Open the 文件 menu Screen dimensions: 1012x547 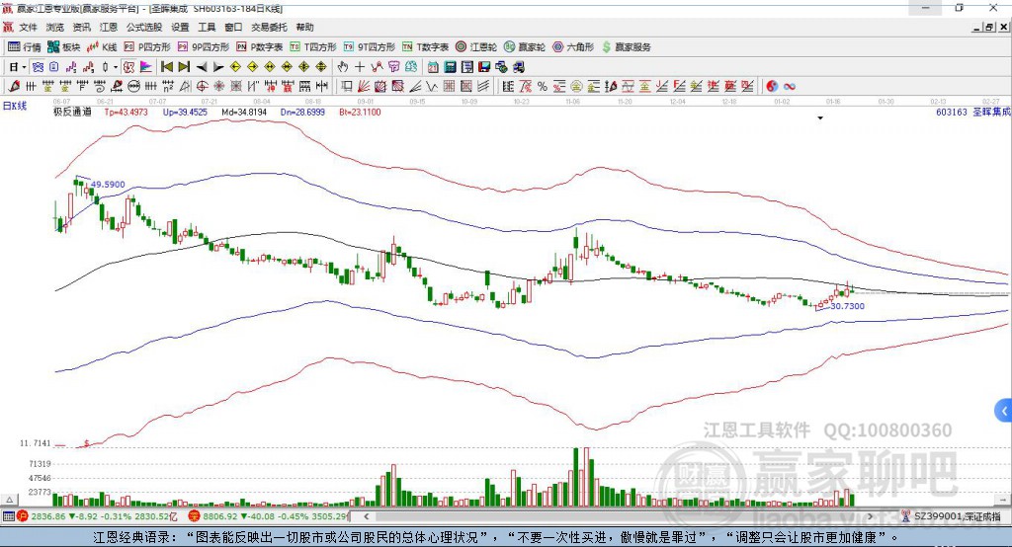tap(28, 27)
